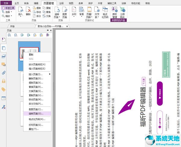
Task: Switch to the Share (共享) ribbon tab
Action: pos(100,3)
